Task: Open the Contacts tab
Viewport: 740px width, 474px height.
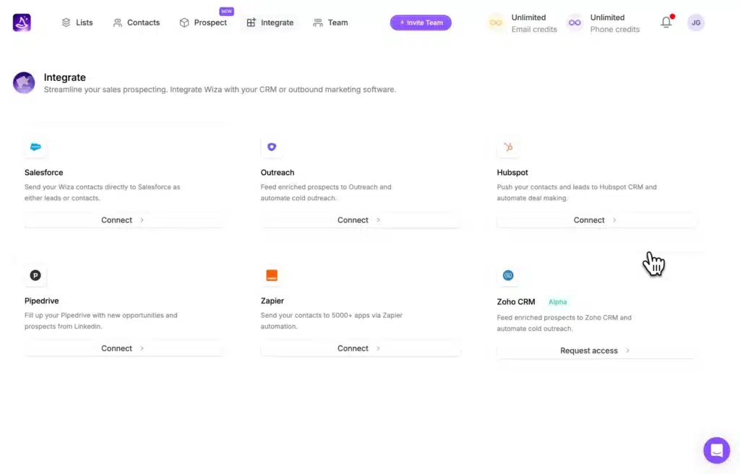Action: (137, 22)
